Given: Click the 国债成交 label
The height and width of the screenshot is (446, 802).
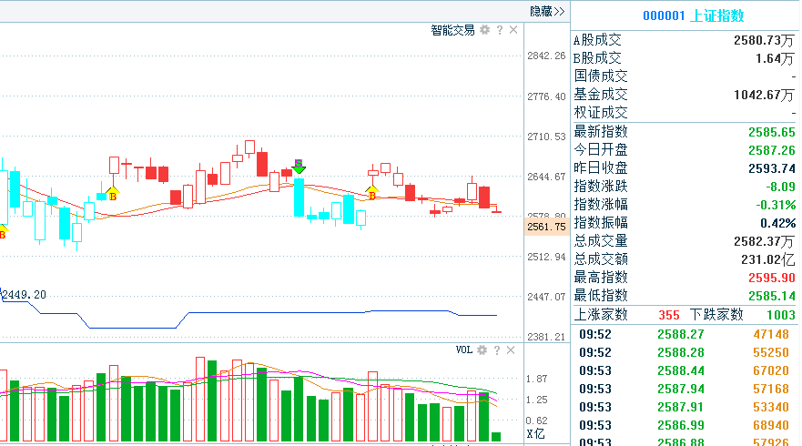Looking at the screenshot, I should pyautogui.click(x=601, y=76).
